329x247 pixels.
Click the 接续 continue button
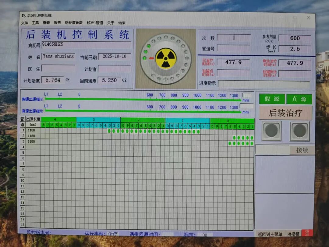pyautogui.click(x=302, y=150)
